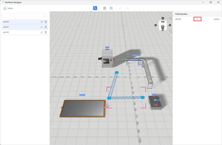222x145 pixels.
Task: Delete point1 using its trash icon
Action: coord(46,27)
